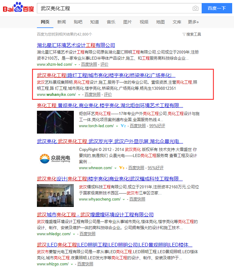Image resolution: width=234 pixels, height=269 pixels.
Task: Click the www.whledgc.com/ URL text
Action: [54, 234]
